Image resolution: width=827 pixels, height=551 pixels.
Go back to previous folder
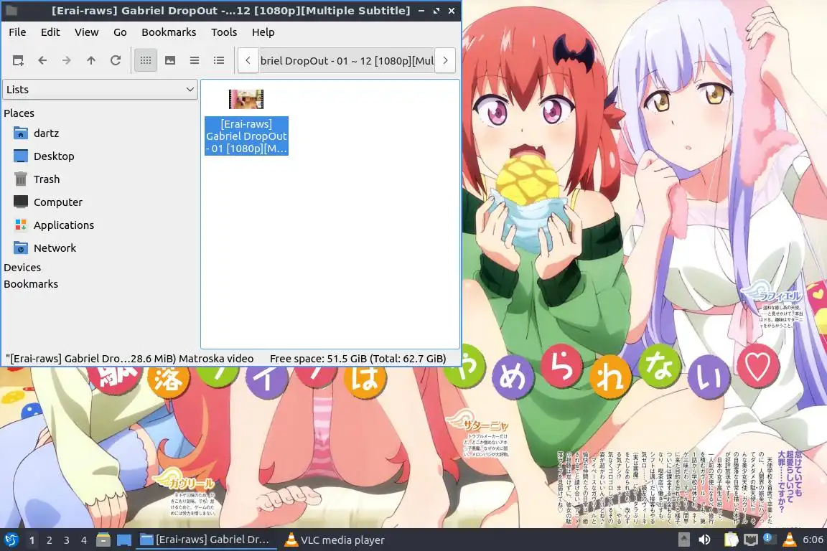[x=43, y=60]
